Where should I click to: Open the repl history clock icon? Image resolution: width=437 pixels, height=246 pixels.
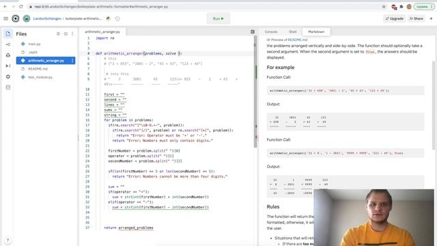coord(117,18)
